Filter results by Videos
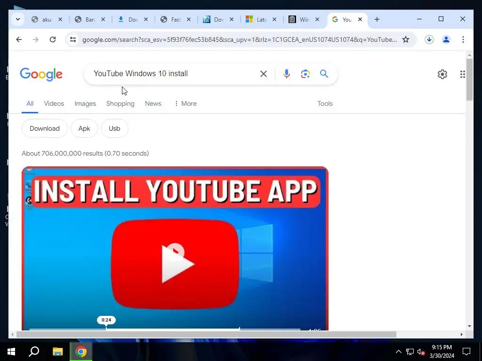The image size is (482, 361). tap(54, 103)
